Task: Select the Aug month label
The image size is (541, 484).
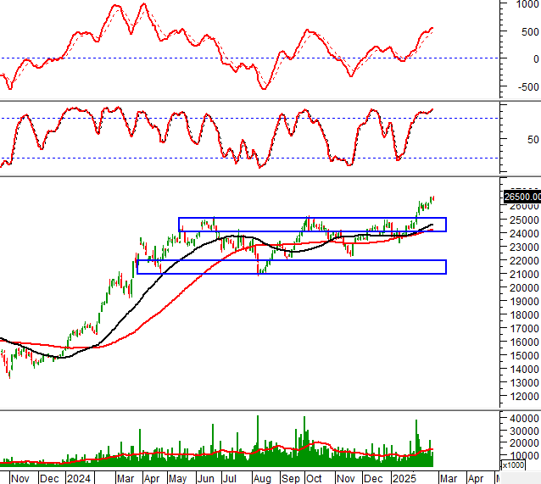Action: tap(262, 479)
